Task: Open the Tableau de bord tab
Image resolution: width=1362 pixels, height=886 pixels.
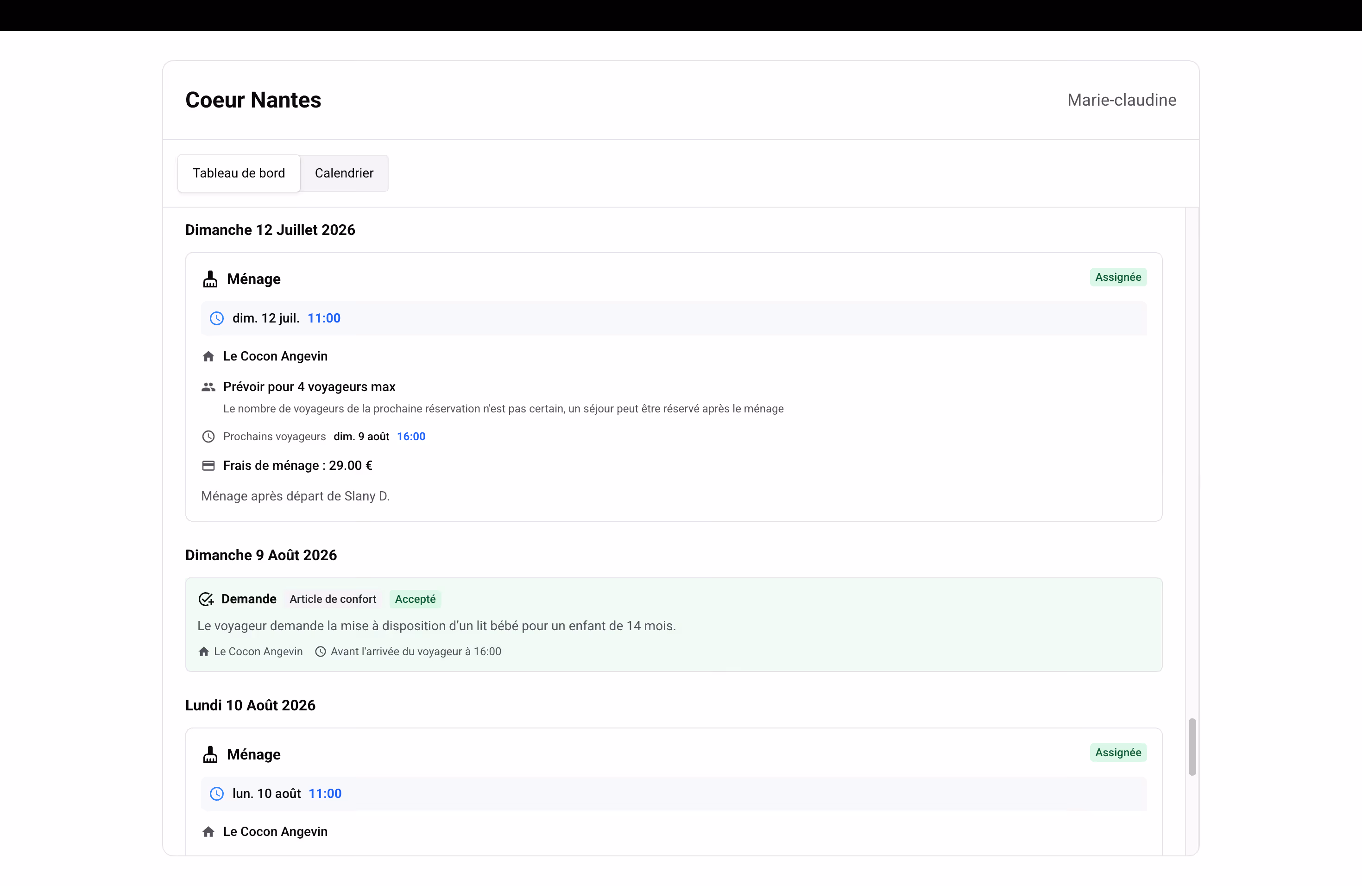Action: click(239, 173)
